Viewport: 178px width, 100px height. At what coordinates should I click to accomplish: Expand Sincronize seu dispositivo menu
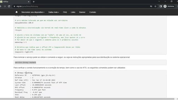pos(33,12)
